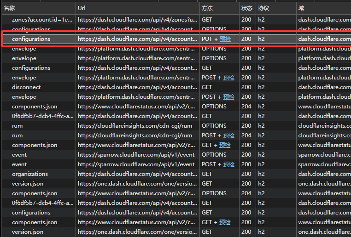The height and width of the screenshot is (237, 351).
Task: Open the 预检 link in the configurations PUT row
Action: pos(225,39)
